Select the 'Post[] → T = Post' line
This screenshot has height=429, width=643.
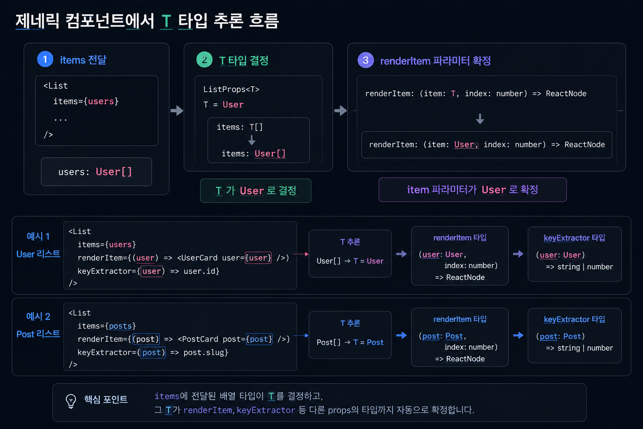point(350,342)
